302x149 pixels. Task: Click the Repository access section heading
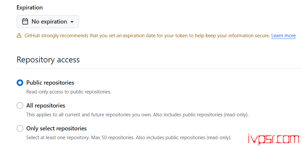pyautogui.click(x=48, y=60)
